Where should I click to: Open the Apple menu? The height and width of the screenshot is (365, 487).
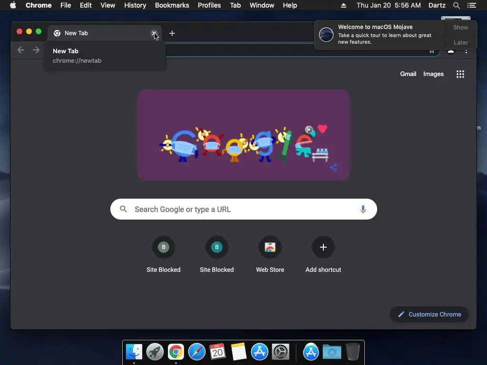click(x=13, y=5)
